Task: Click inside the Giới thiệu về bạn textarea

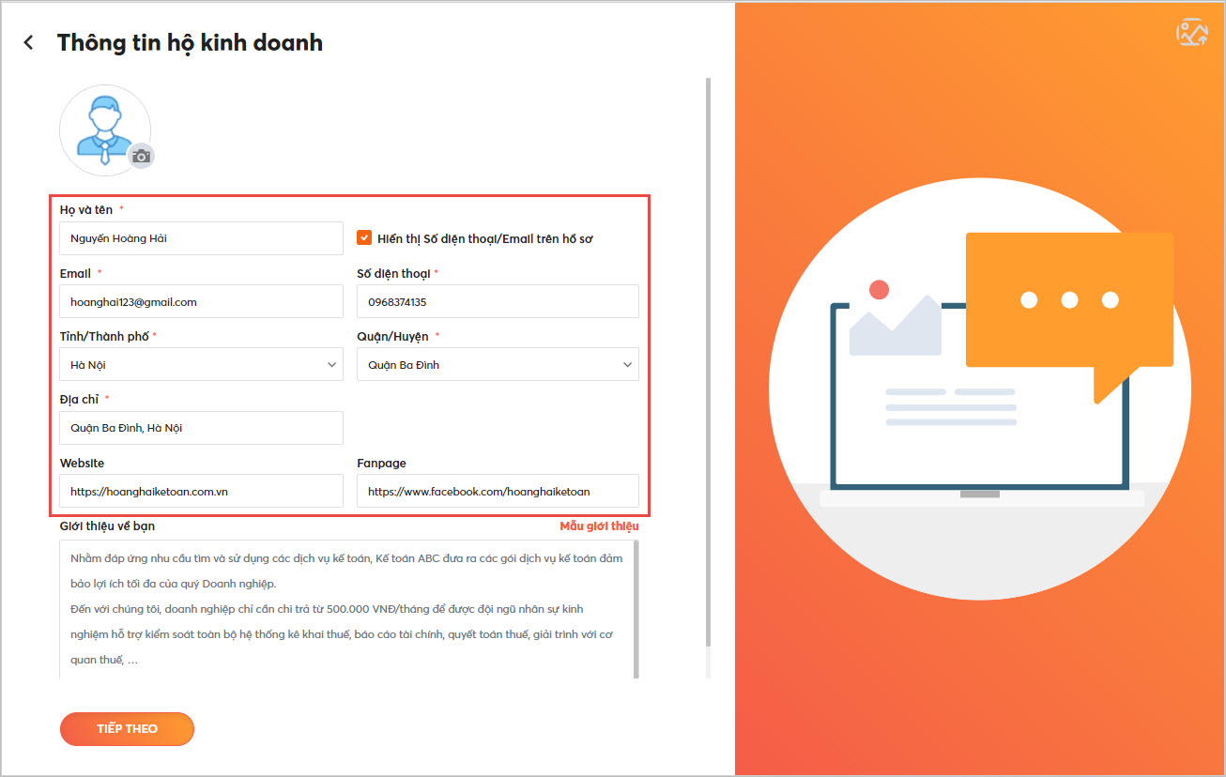Action: click(345, 608)
